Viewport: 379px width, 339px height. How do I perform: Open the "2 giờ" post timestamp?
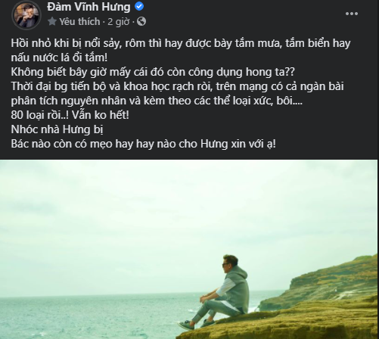(x=119, y=22)
